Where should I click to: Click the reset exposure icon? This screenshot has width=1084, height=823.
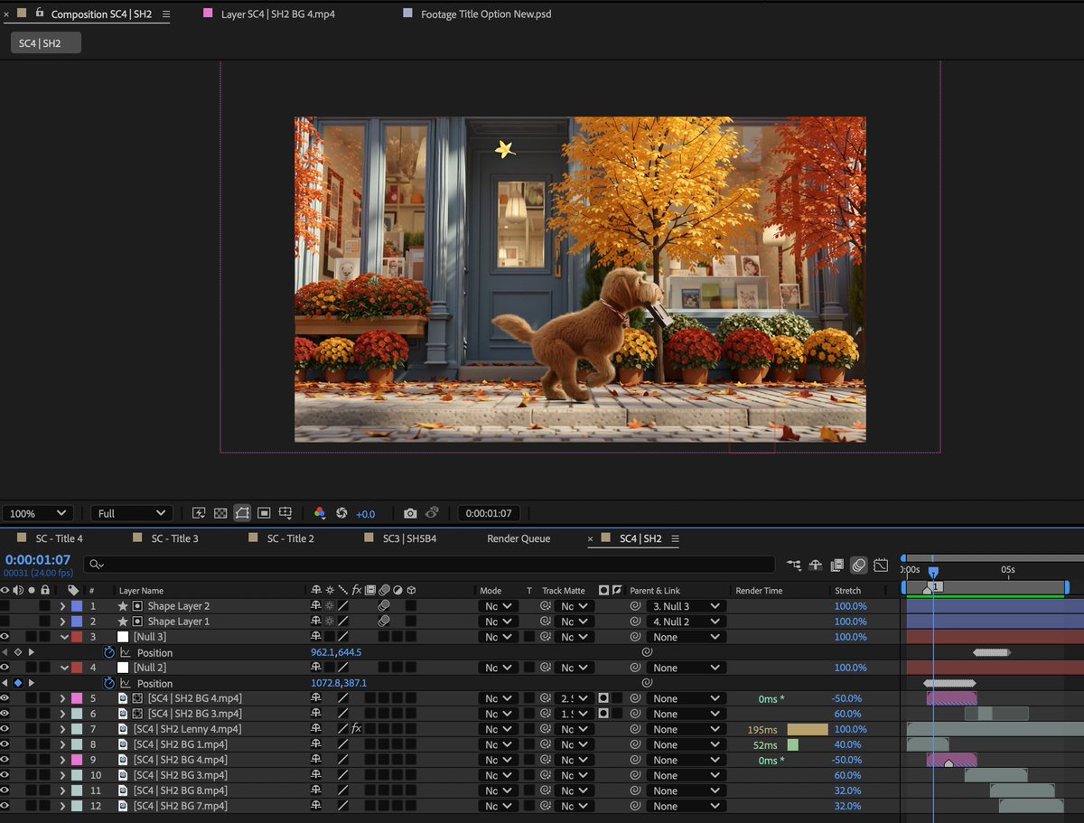(x=341, y=513)
